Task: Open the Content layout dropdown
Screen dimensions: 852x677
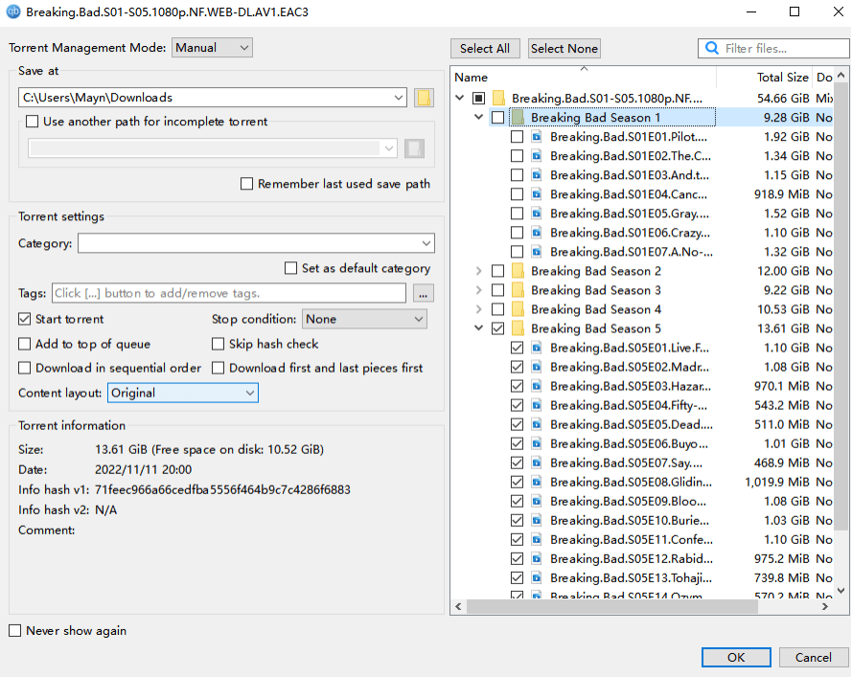Action: tap(183, 393)
